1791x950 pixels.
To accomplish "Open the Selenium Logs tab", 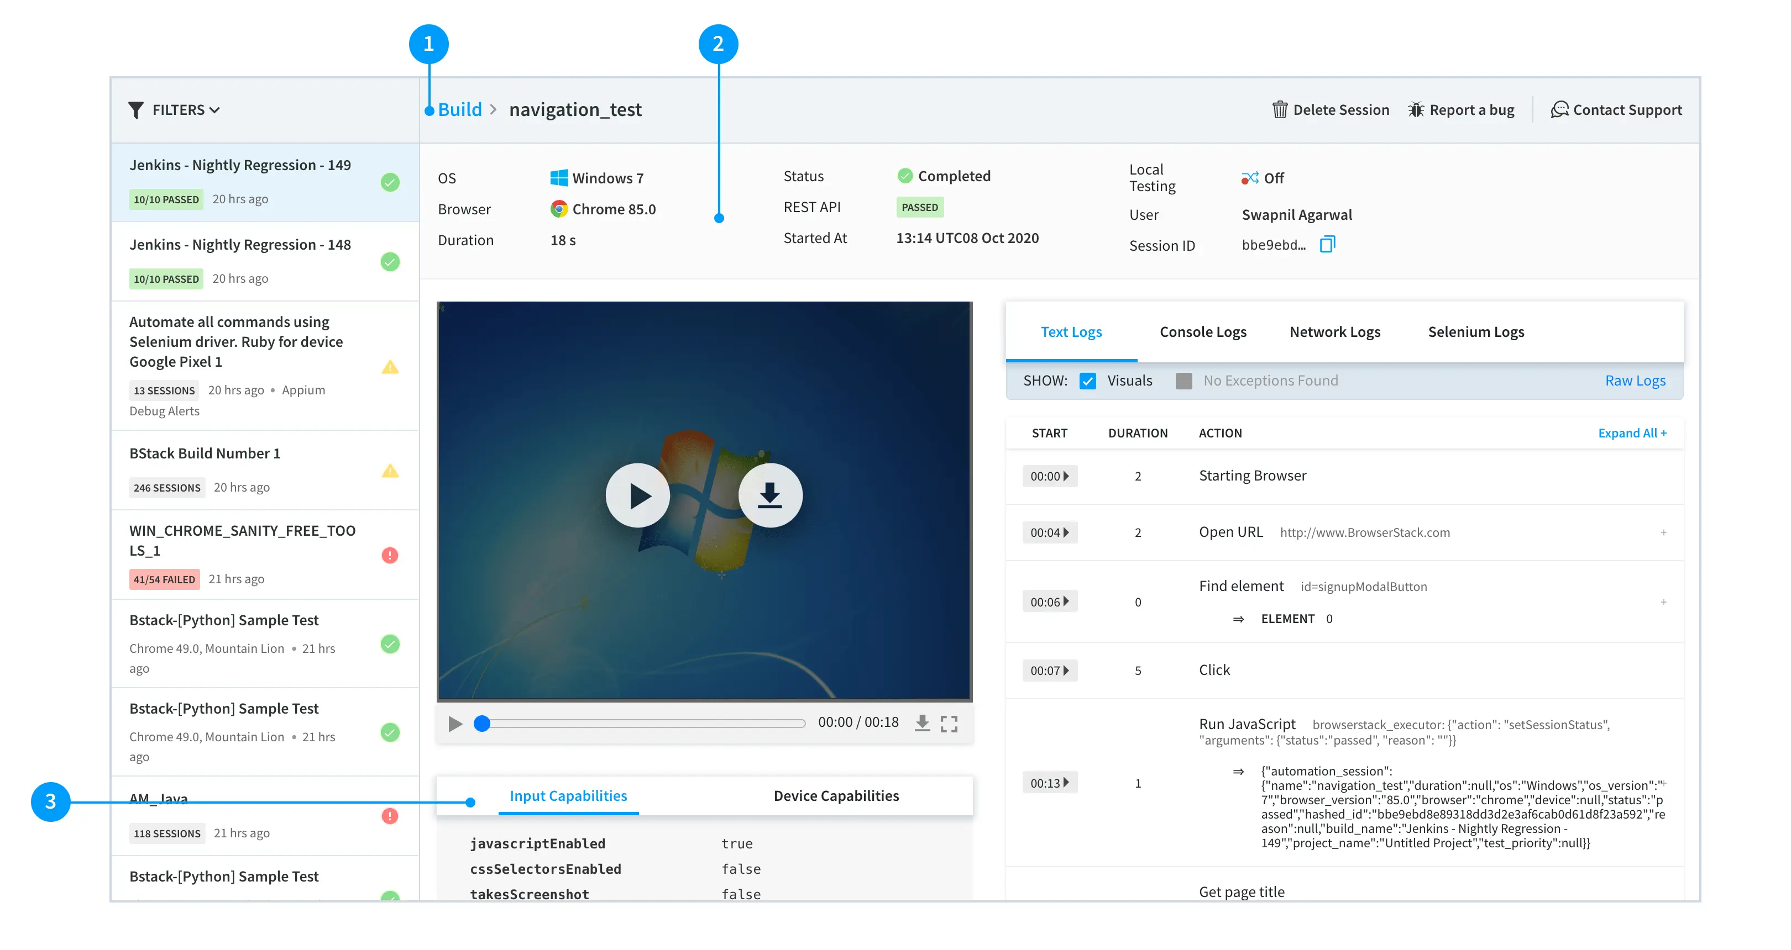I will 1475,332.
